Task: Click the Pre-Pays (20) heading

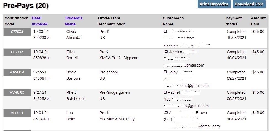Action: 26,5
